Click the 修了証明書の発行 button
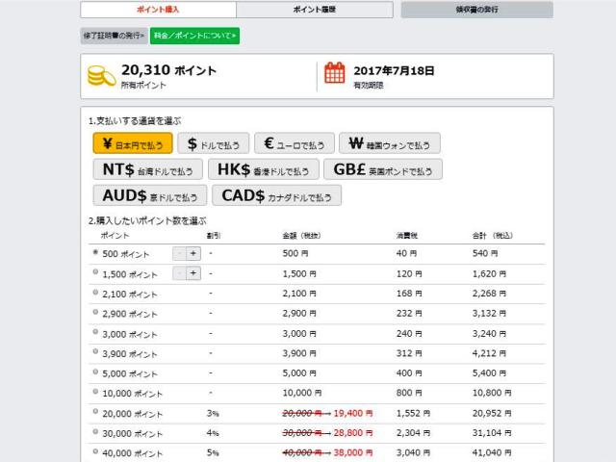616x462 pixels. pyautogui.click(x=114, y=36)
